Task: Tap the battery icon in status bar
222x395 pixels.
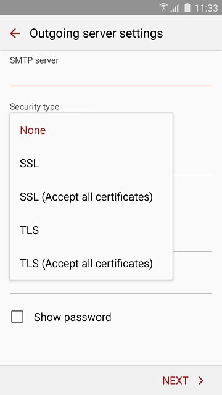Action: tap(187, 7)
